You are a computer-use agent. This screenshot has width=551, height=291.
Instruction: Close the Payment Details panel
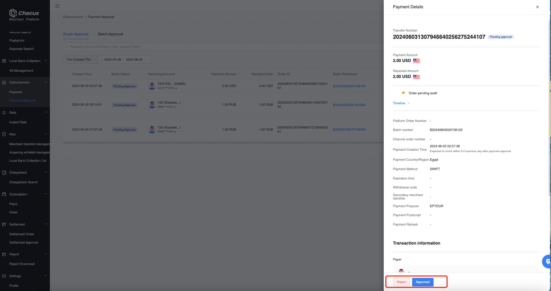537,7
